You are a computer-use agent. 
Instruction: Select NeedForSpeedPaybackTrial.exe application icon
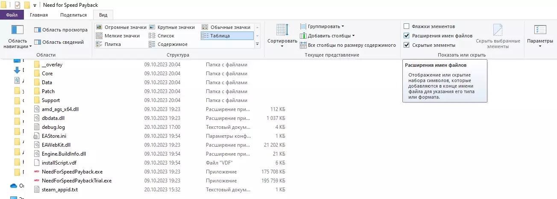[x=37, y=181]
